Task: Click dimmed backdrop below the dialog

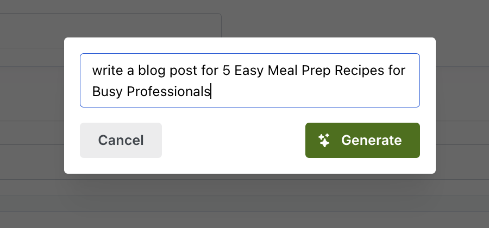Action: [x=249, y=201]
